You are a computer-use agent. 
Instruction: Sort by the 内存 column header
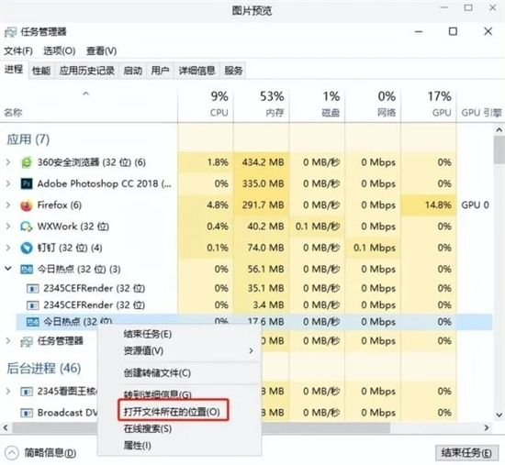[x=262, y=104]
